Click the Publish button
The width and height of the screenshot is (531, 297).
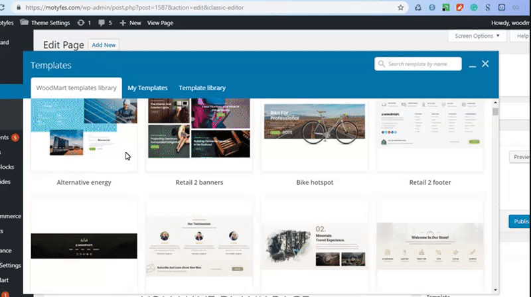(520, 221)
